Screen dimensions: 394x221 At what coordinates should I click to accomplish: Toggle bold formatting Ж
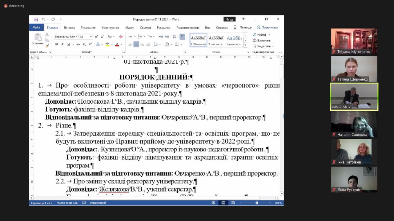coord(57,44)
